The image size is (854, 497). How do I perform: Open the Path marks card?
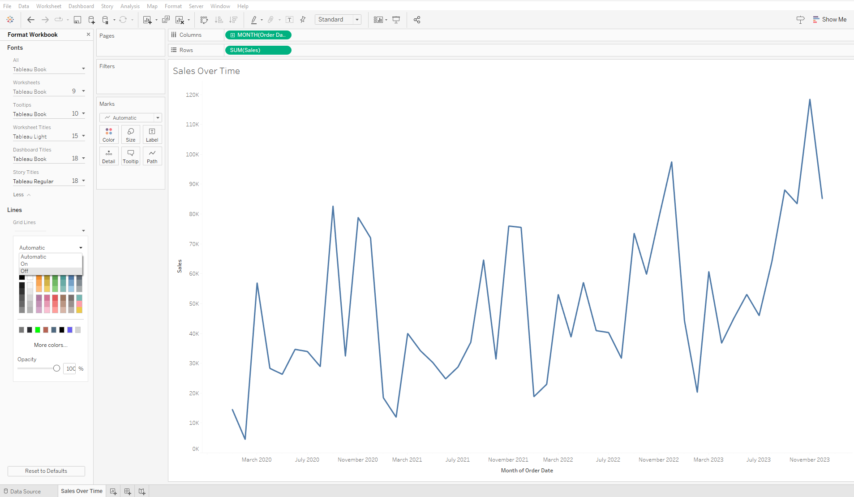152,156
